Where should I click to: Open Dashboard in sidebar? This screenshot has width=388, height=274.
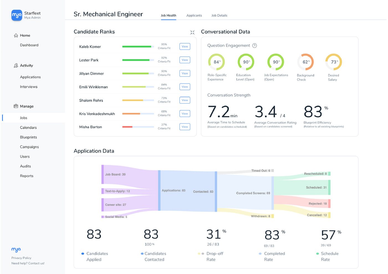coord(29,45)
